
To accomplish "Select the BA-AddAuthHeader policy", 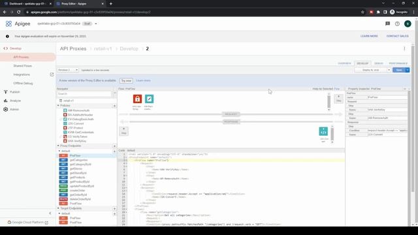I will 80,115.
